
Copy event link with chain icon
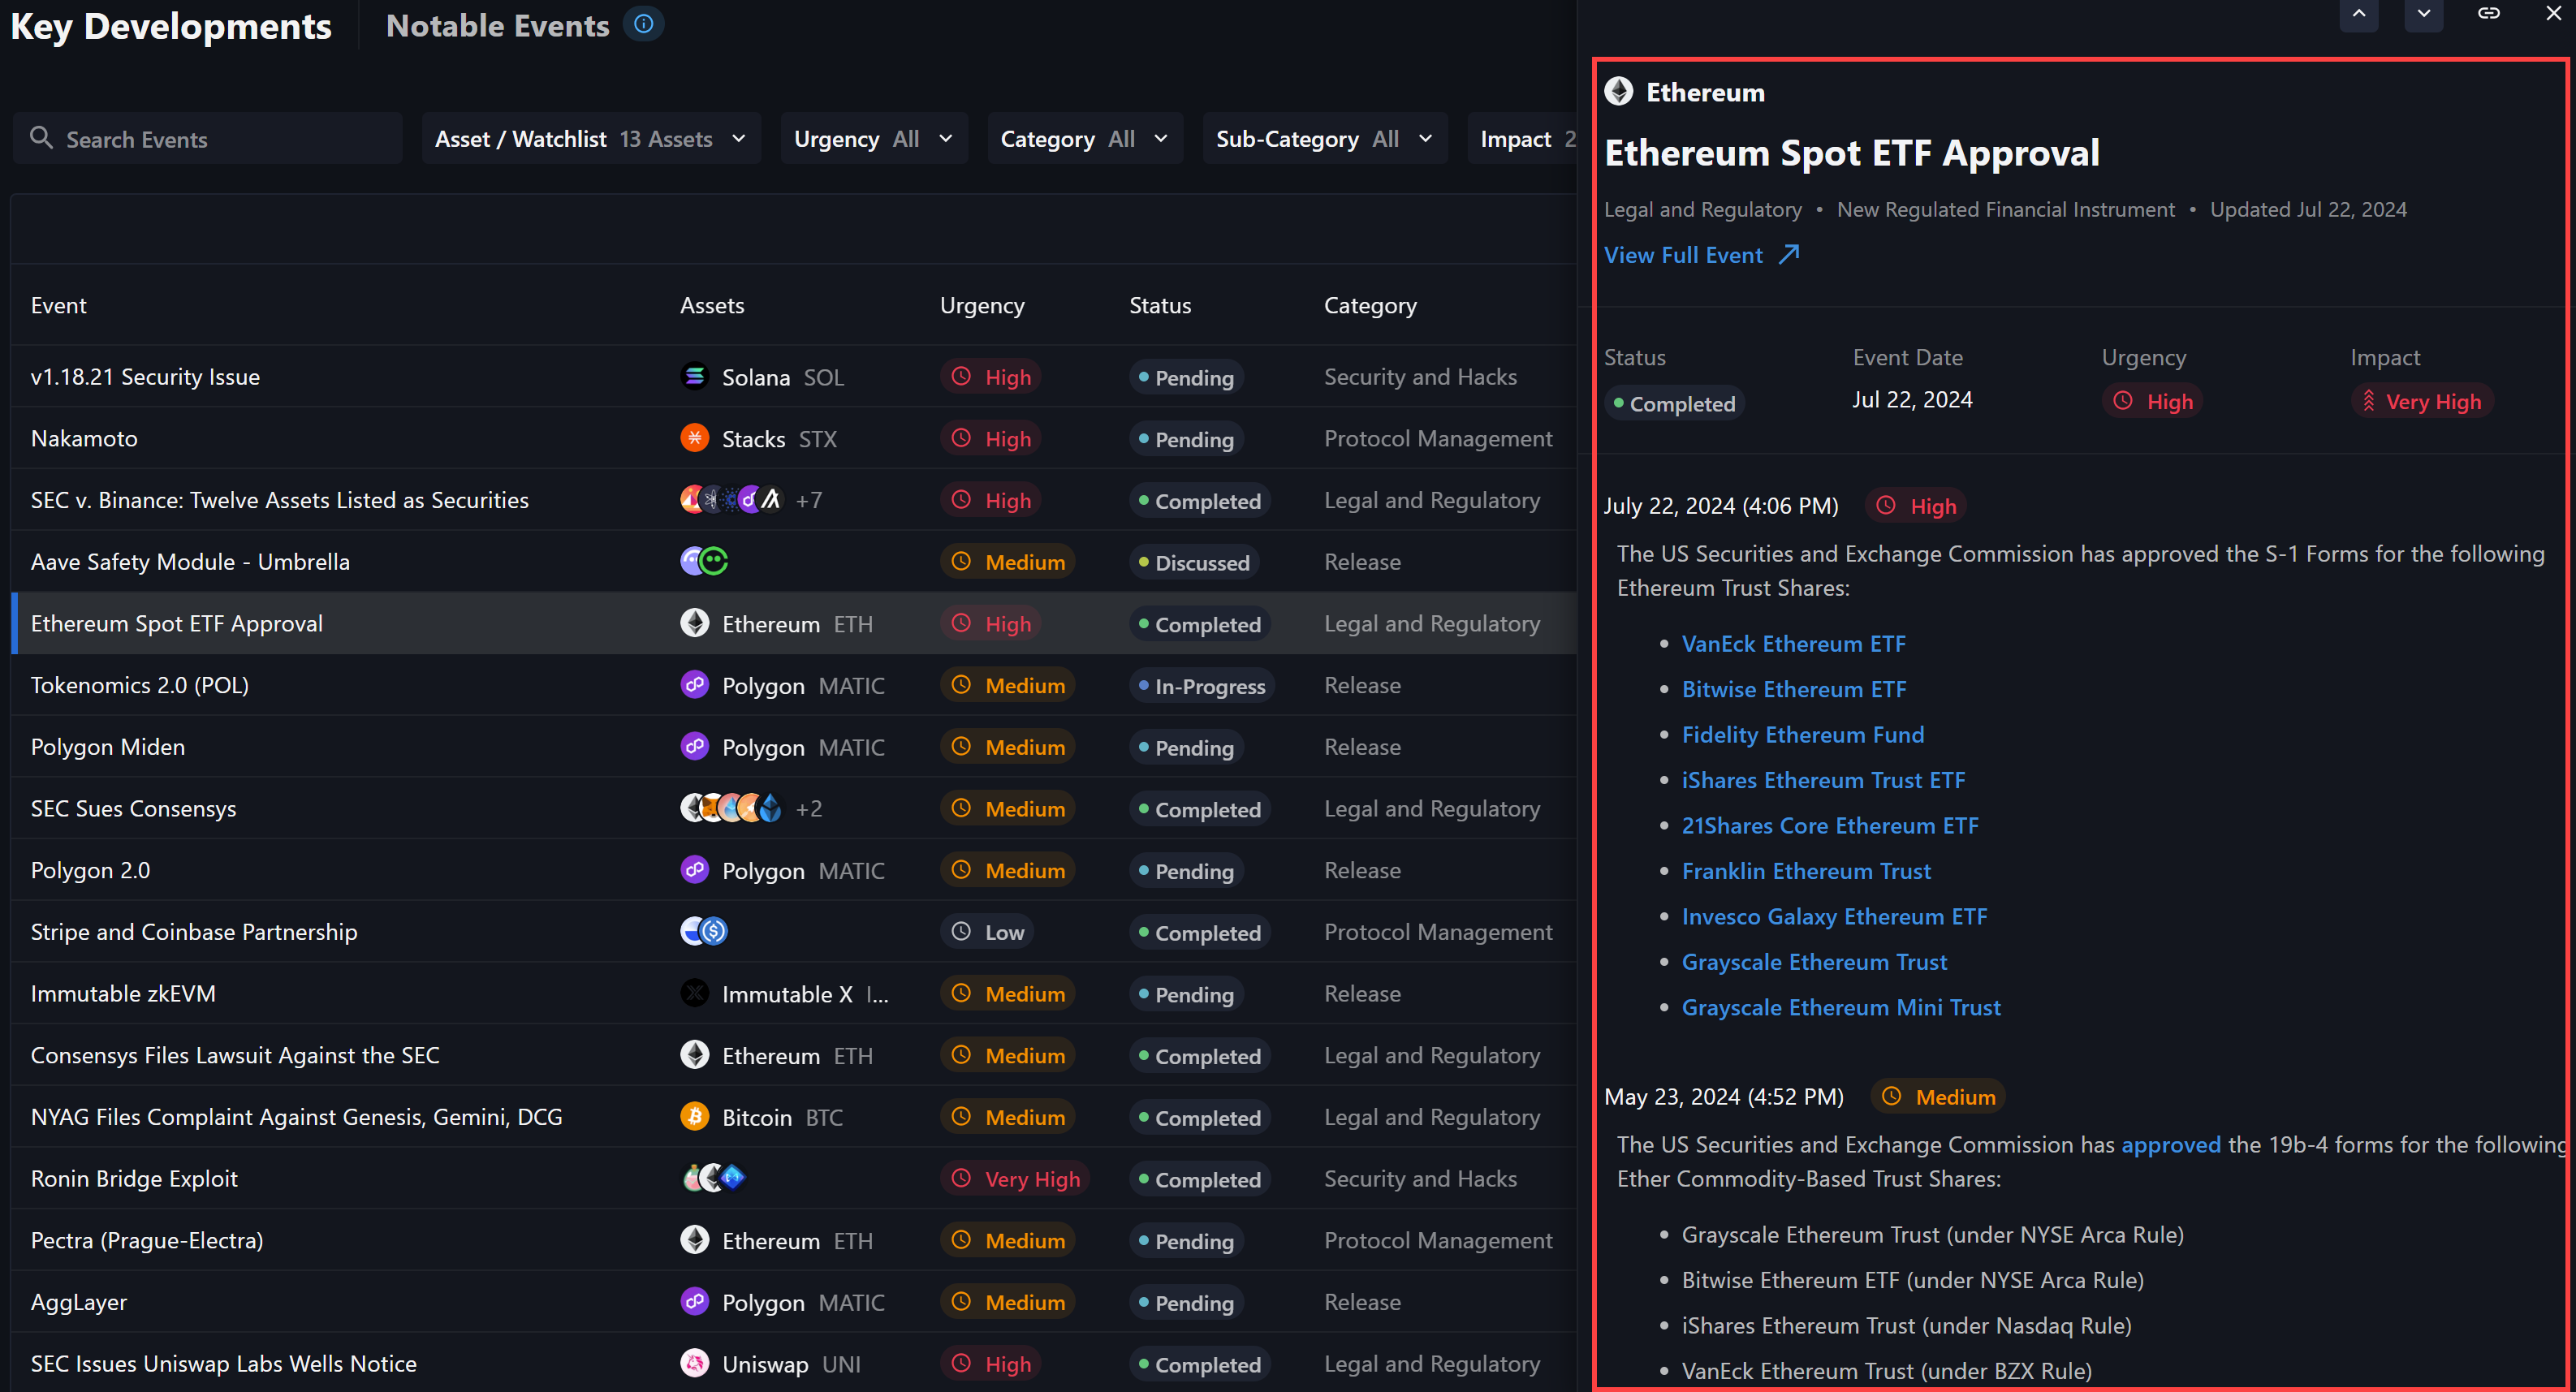click(x=2488, y=14)
